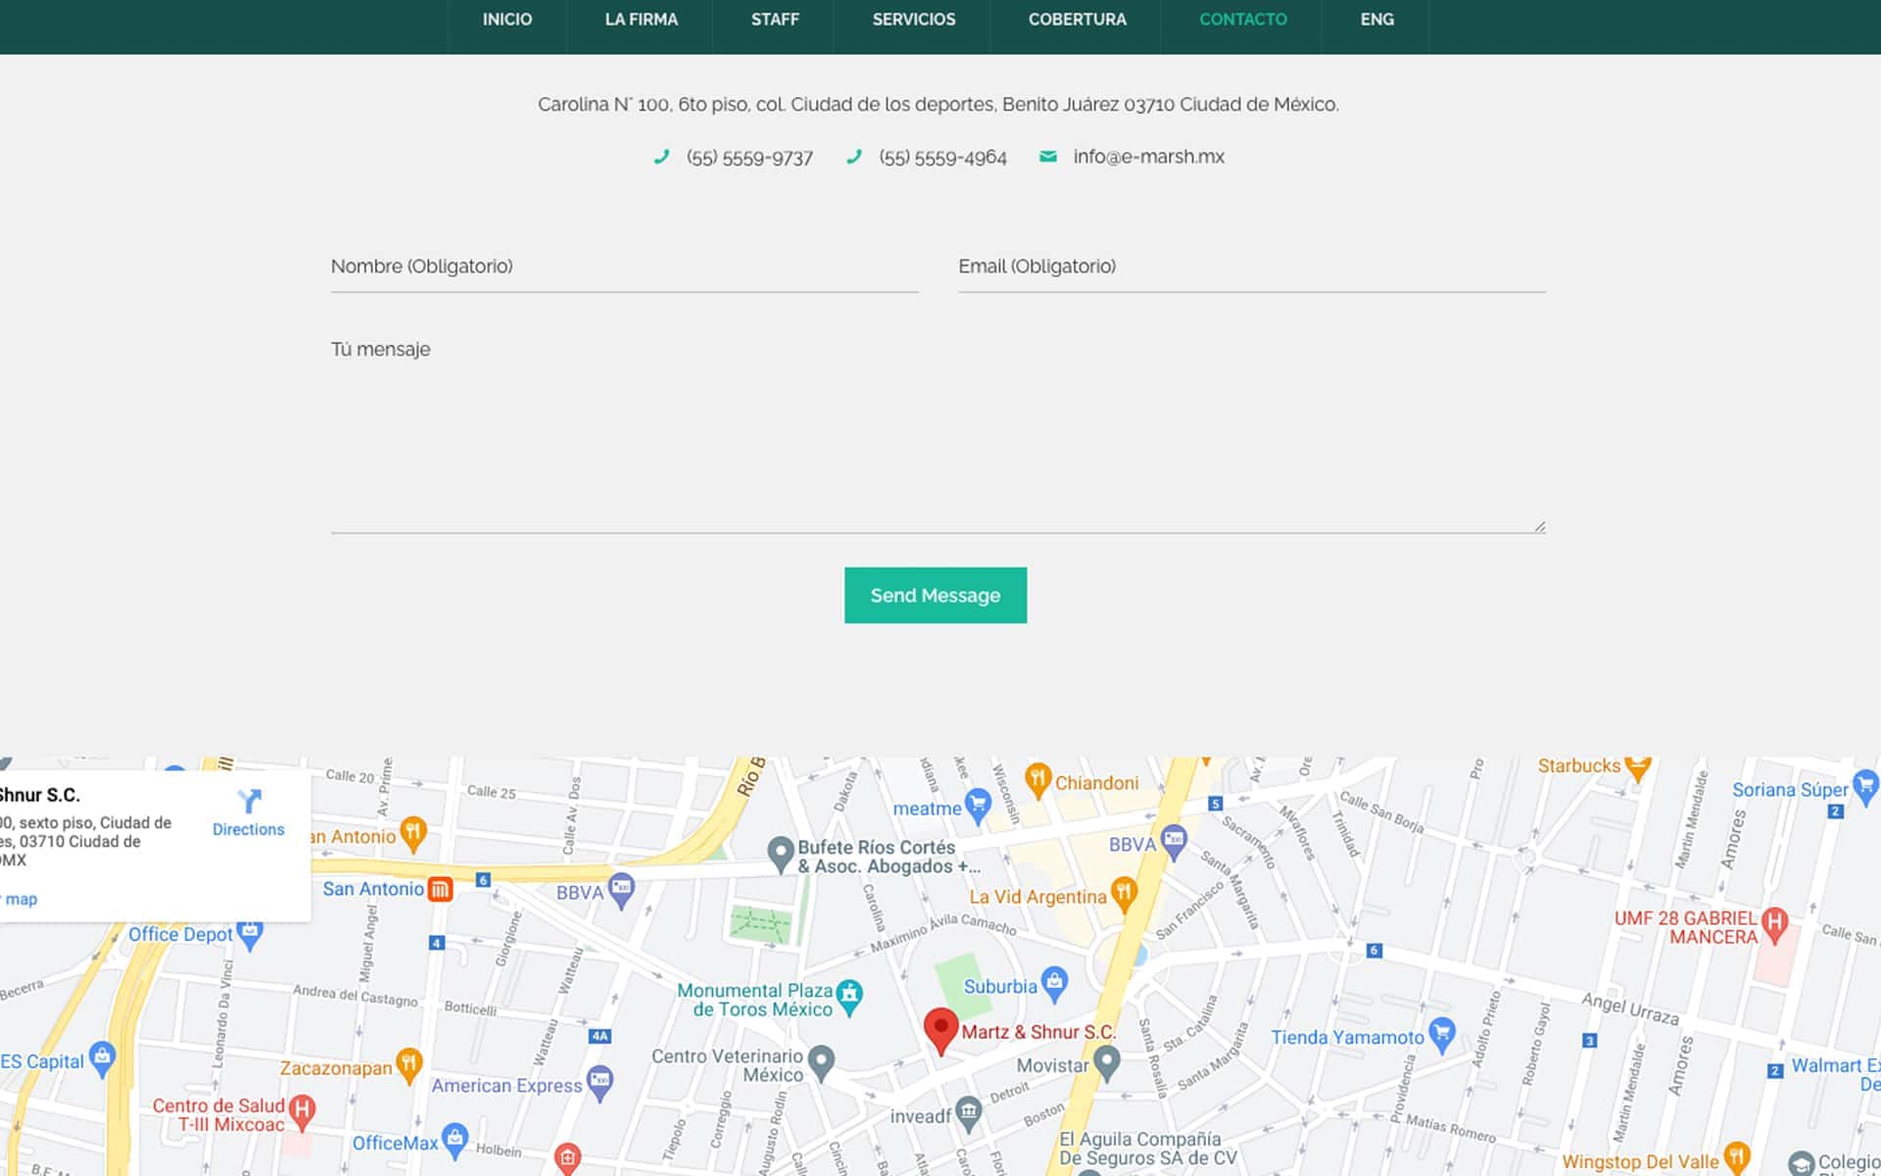The height and width of the screenshot is (1176, 1881).
Task: Click the Office Depot shopping pin
Action: (250, 933)
